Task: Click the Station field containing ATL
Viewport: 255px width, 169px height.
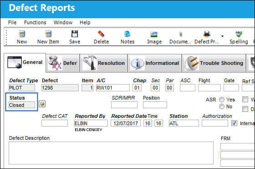Action: (x=184, y=123)
